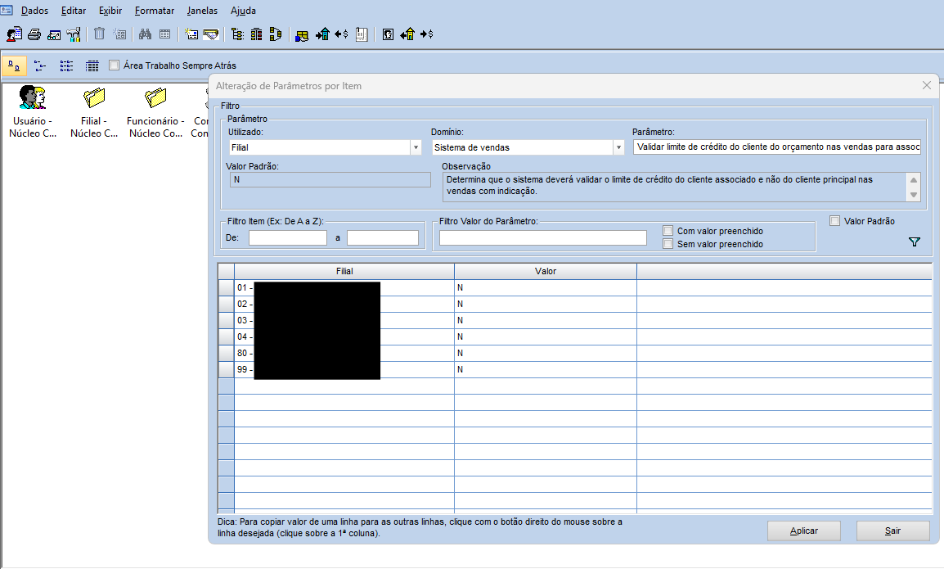944x569 pixels.
Task: Click the Filtro Valor do Parâmetro text field
Action: click(x=542, y=237)
